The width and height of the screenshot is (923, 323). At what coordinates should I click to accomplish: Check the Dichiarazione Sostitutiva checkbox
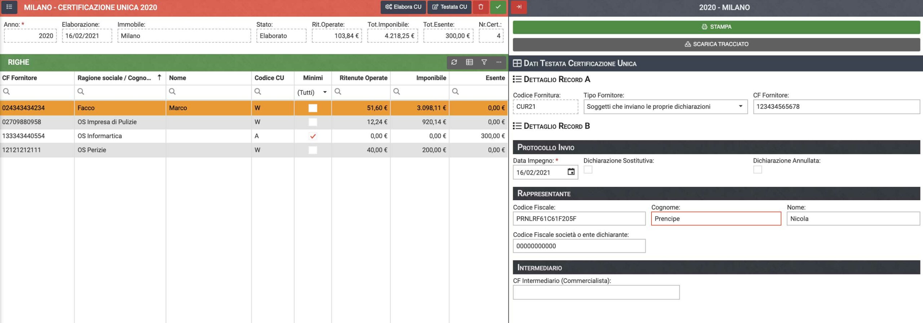(588, 169)
